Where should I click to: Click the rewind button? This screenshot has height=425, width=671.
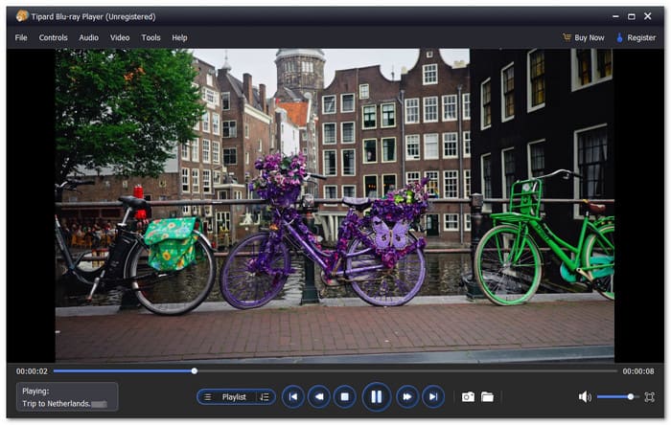pos(318,396)
